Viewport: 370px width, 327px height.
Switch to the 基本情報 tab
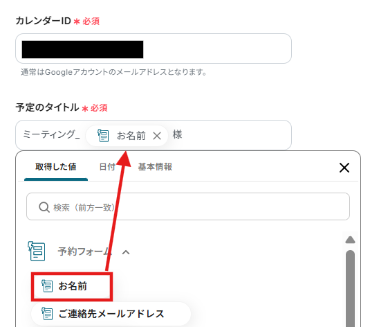point(155,167)
